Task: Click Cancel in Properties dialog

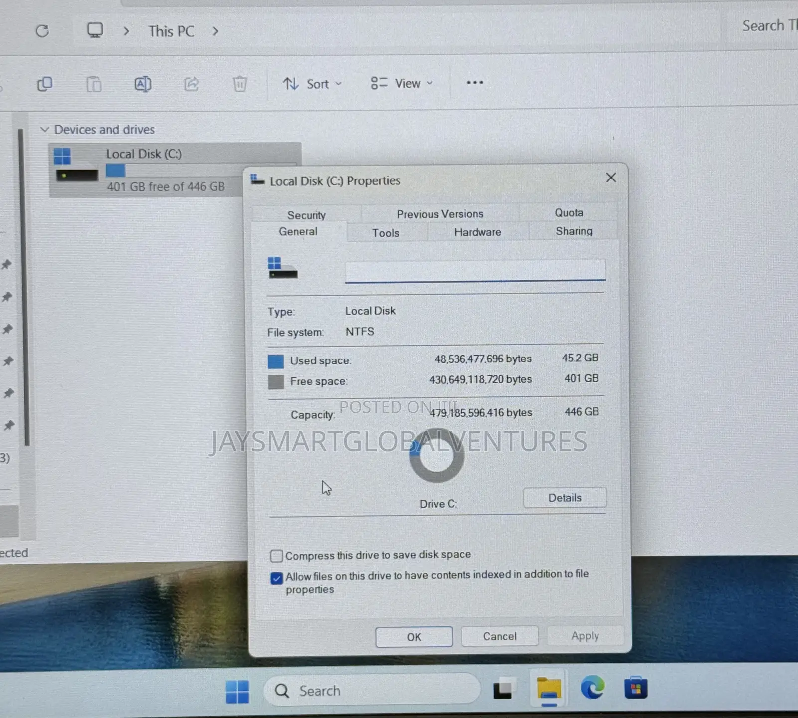Action: [x=500, y=636]
